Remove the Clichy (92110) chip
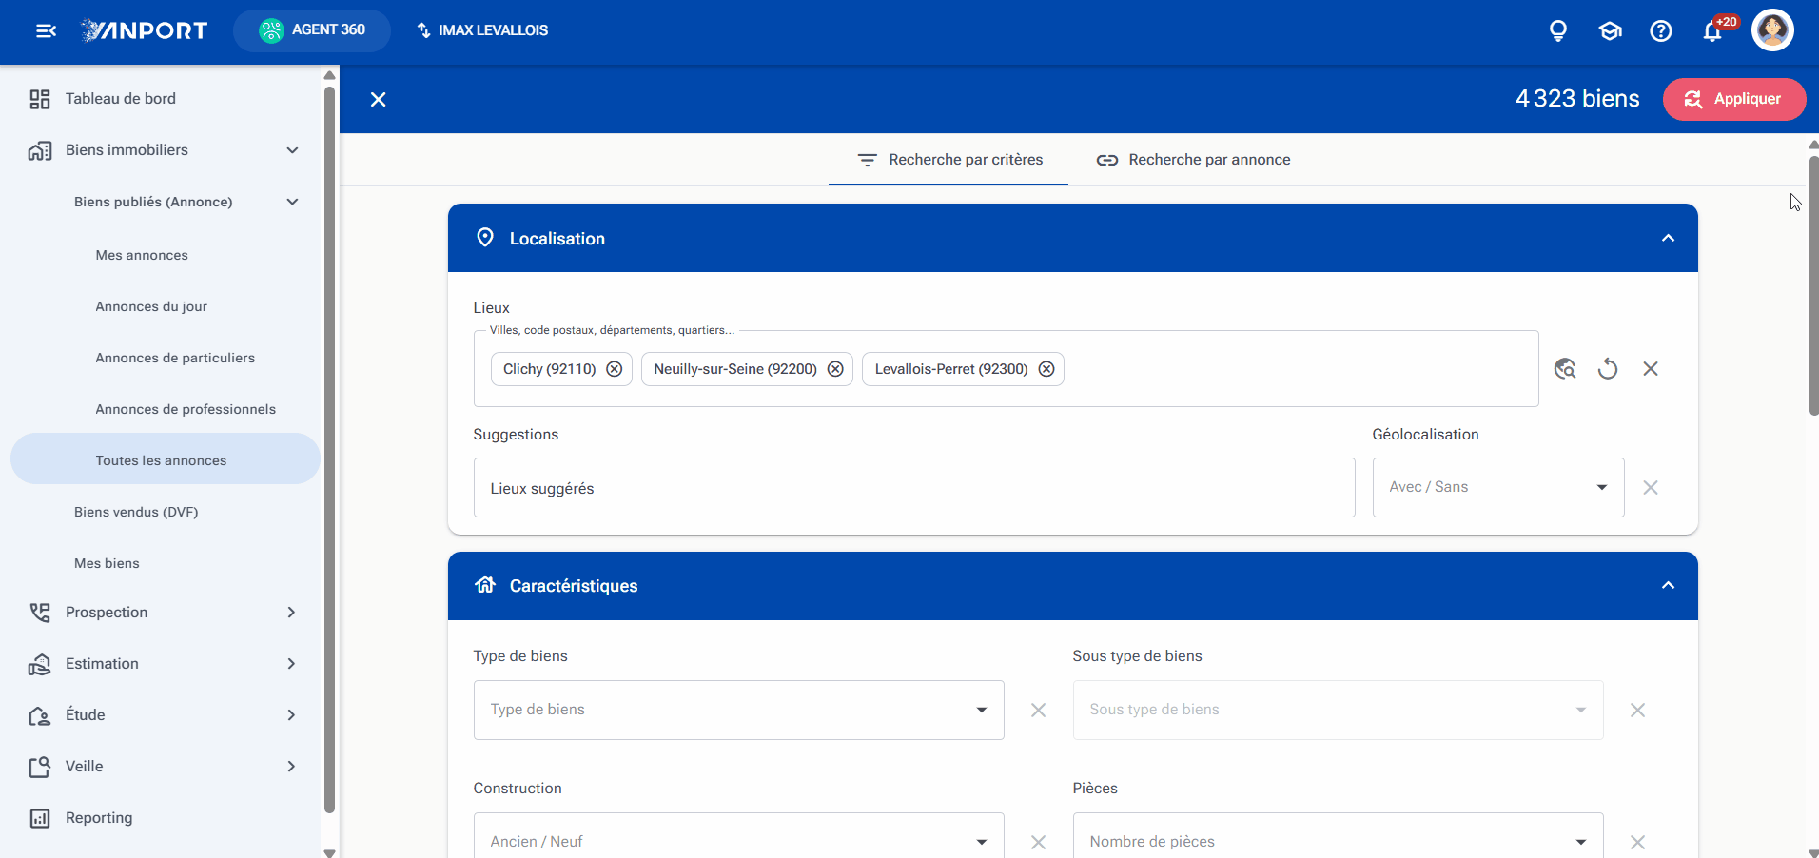Image resolution: width=1819 pixels, height=858 pixels. [615, 369]
